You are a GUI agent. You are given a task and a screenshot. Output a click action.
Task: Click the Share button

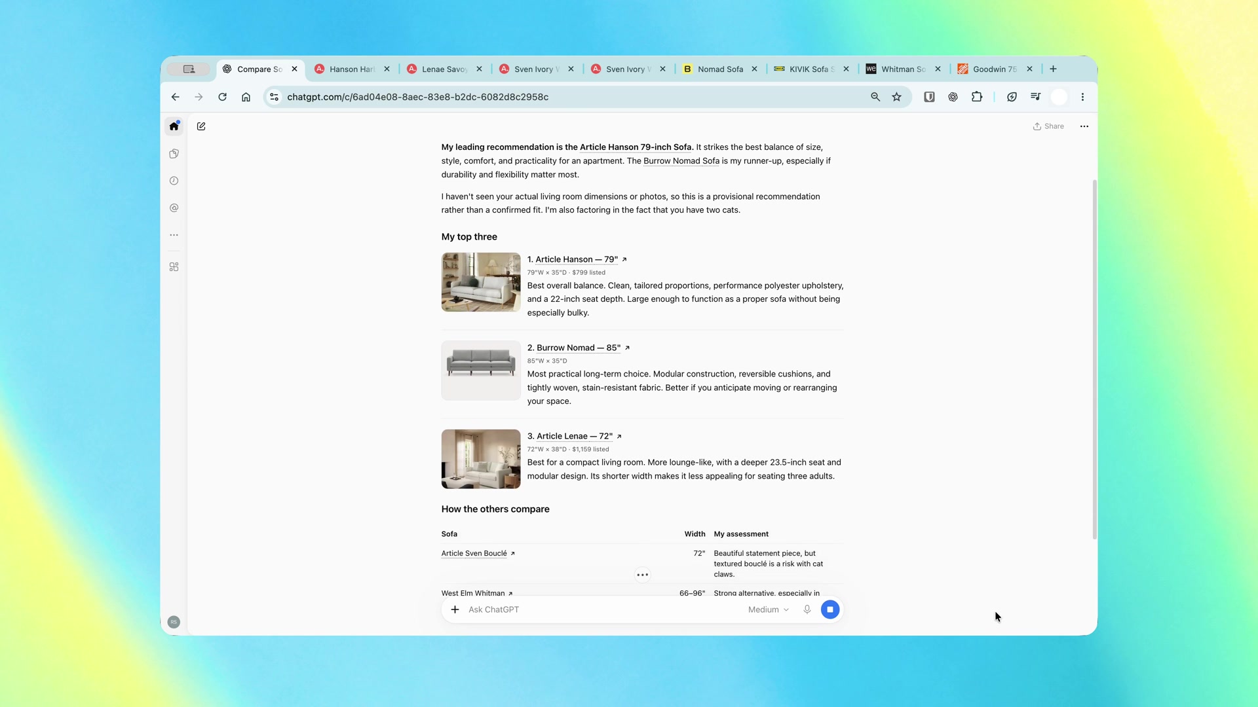1048,126
